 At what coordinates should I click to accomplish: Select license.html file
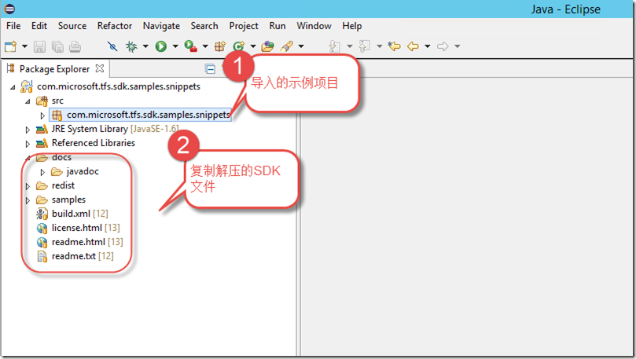point(86,228)
